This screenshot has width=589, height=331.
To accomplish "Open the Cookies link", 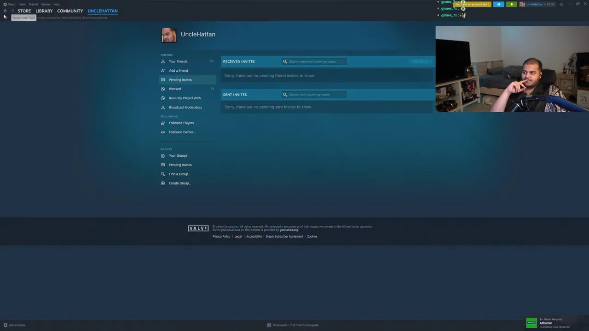I will point(312,236).
